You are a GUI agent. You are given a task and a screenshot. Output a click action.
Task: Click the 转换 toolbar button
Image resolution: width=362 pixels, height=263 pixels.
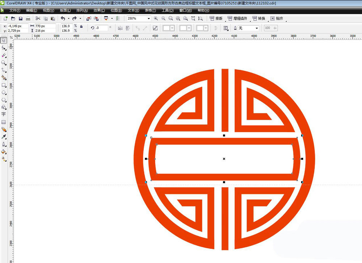[x=258, y=18]
